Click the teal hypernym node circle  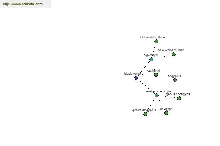click(x=151, y=59)
